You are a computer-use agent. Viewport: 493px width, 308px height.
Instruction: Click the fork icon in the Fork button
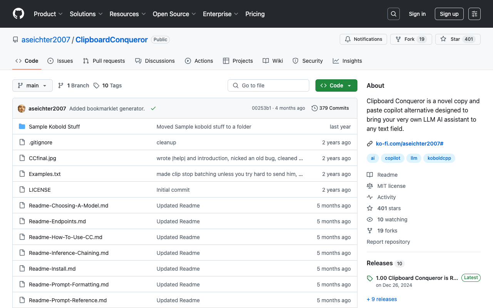tap(398, 39)
